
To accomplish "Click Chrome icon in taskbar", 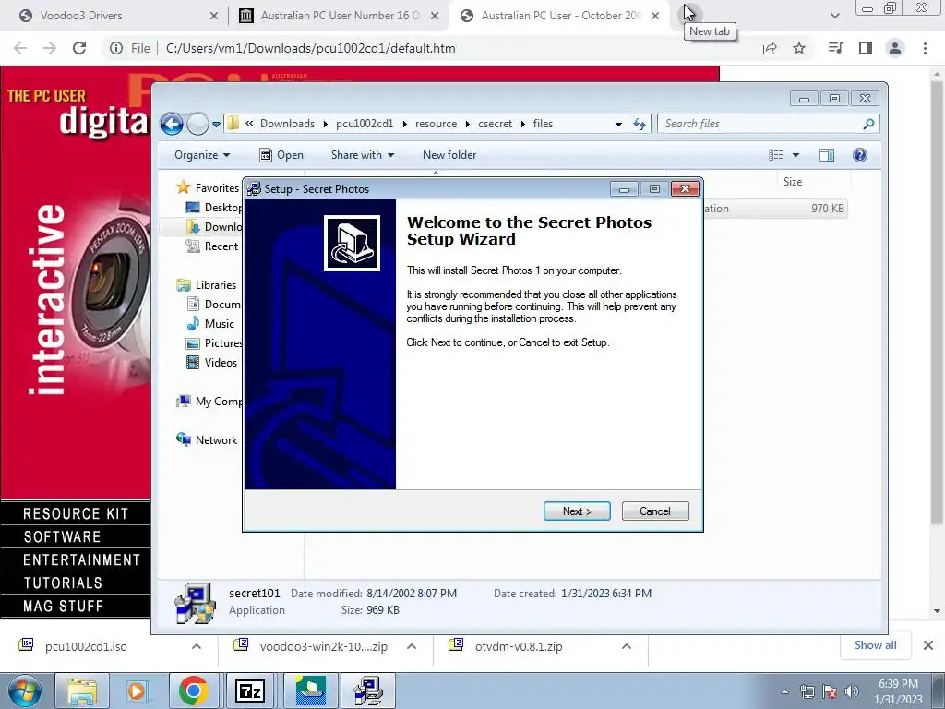I will 194,691.
